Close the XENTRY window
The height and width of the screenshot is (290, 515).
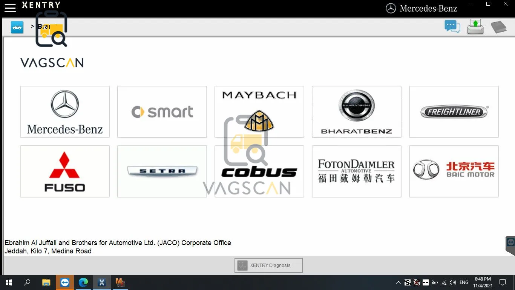(506, 4)
